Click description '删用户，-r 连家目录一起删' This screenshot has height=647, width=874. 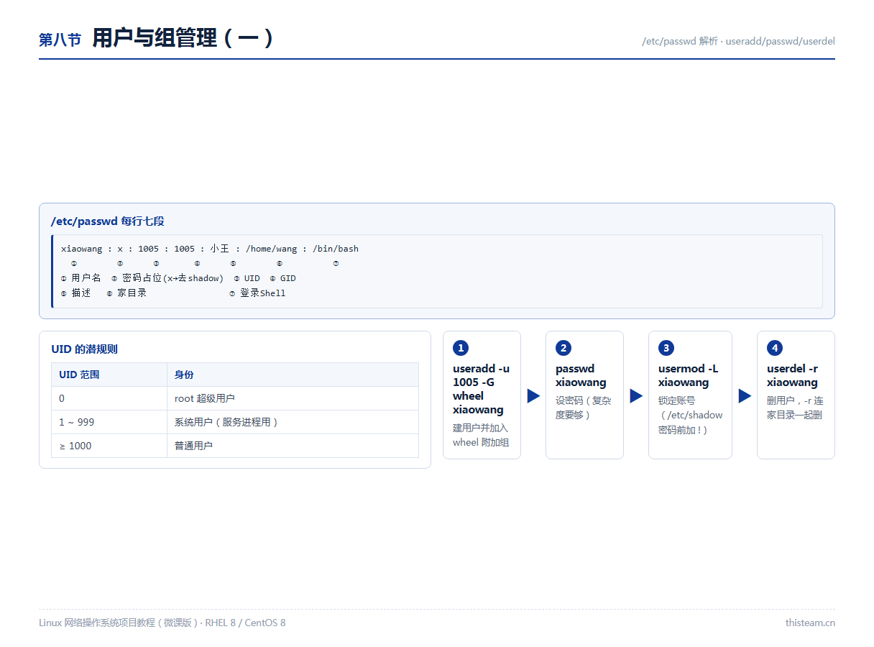tap(796, 408)
